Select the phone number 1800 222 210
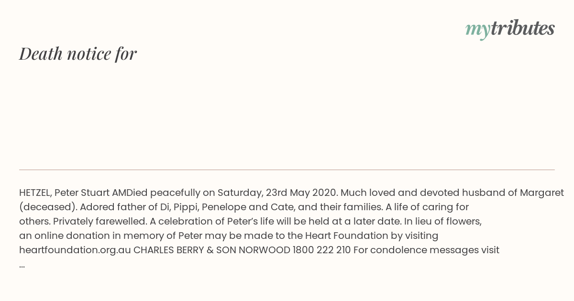This screenshot has height=301, width=574. tap(321, 250)
